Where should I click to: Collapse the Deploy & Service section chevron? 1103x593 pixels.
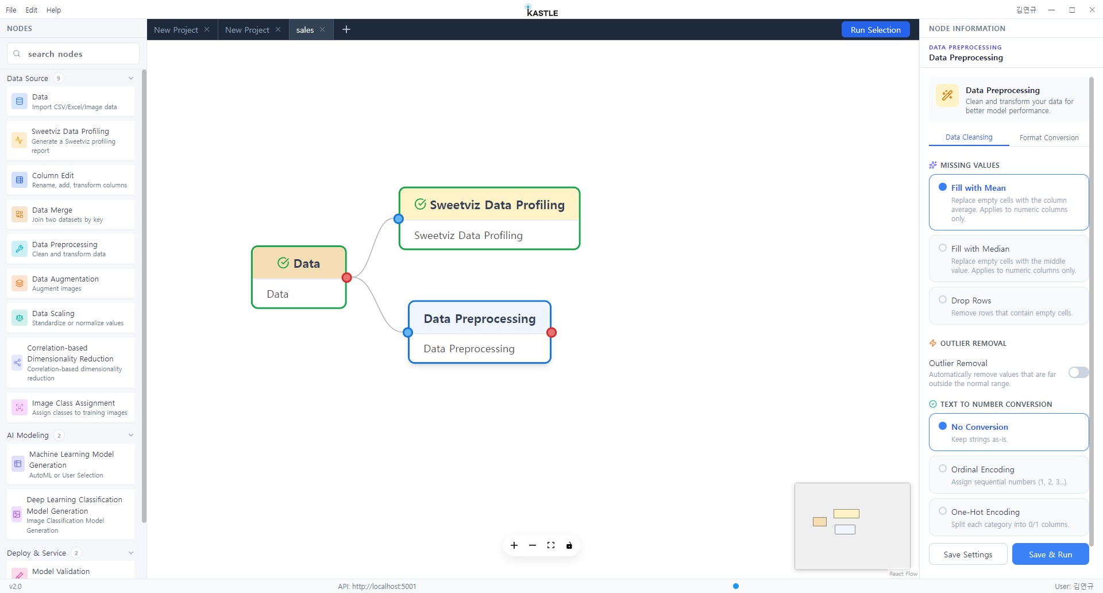pyautogui.click(x=131, y=553)
